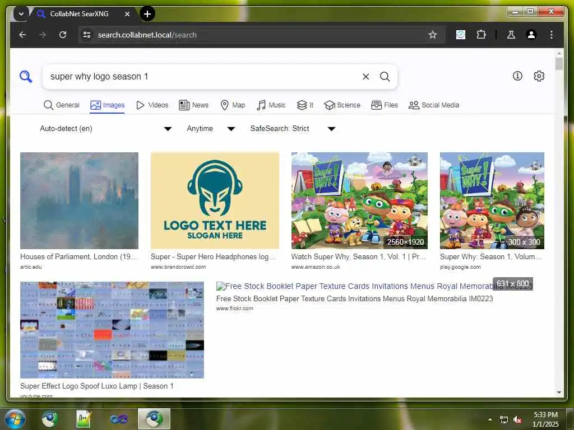Clear the search query with X
Screen dimensions: 574x430
(365, 76)
